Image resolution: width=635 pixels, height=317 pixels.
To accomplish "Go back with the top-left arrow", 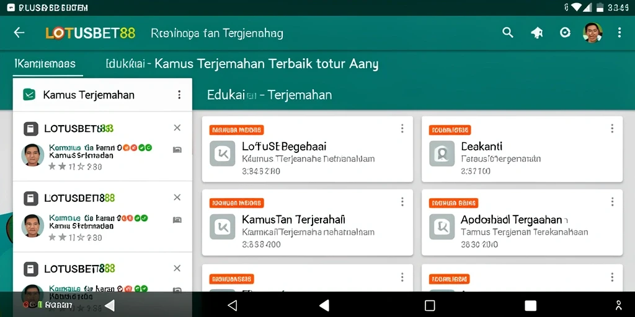I will pyautogui.click(x=19, y=33).
